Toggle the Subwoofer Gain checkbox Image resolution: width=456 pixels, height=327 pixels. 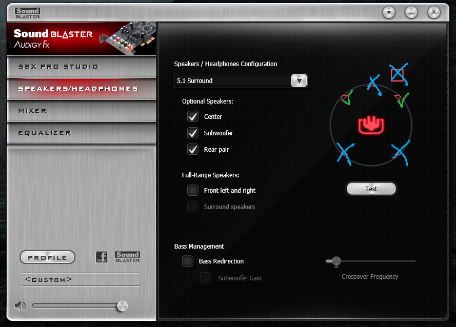pyautogui.click(x=206, y=278)
